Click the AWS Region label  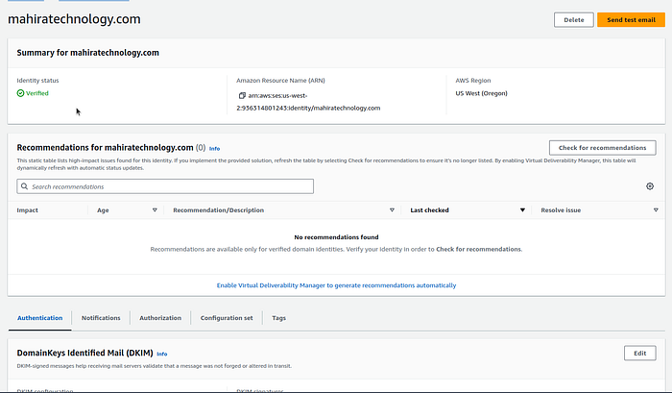[473, 80]
